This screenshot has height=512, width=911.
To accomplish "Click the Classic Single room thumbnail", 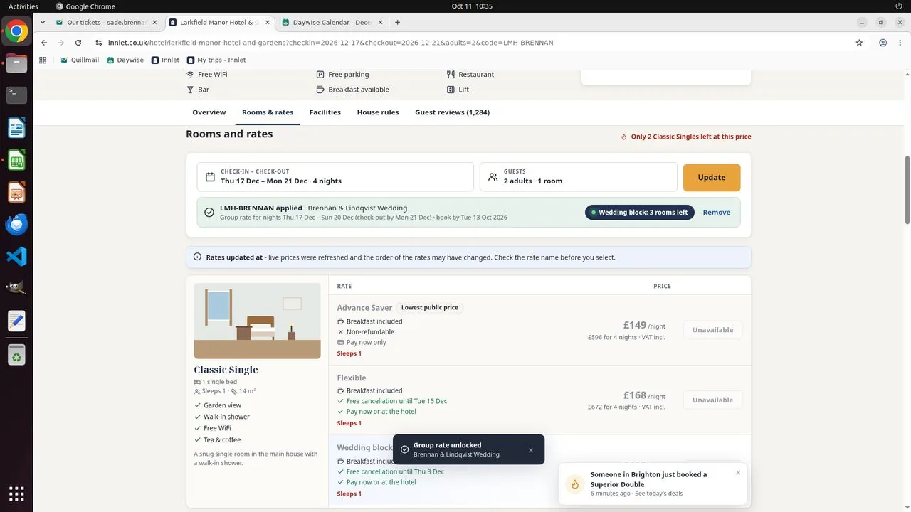I will click(x=257, y=321).
